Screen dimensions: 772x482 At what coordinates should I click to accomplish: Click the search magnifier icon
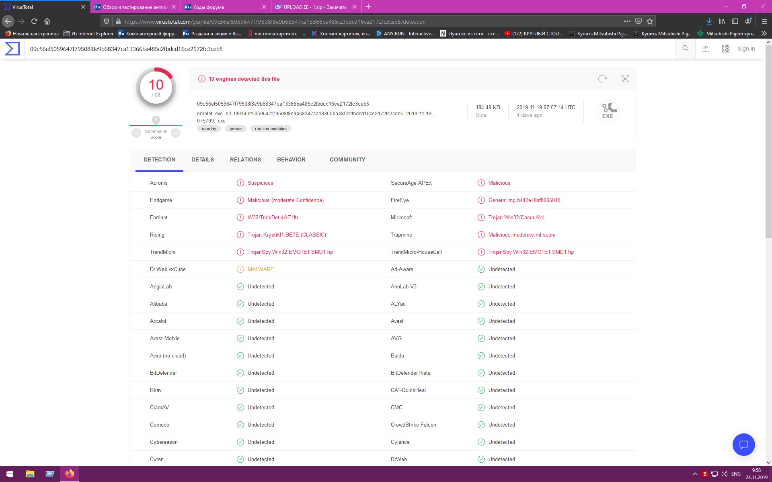point(686,49)
